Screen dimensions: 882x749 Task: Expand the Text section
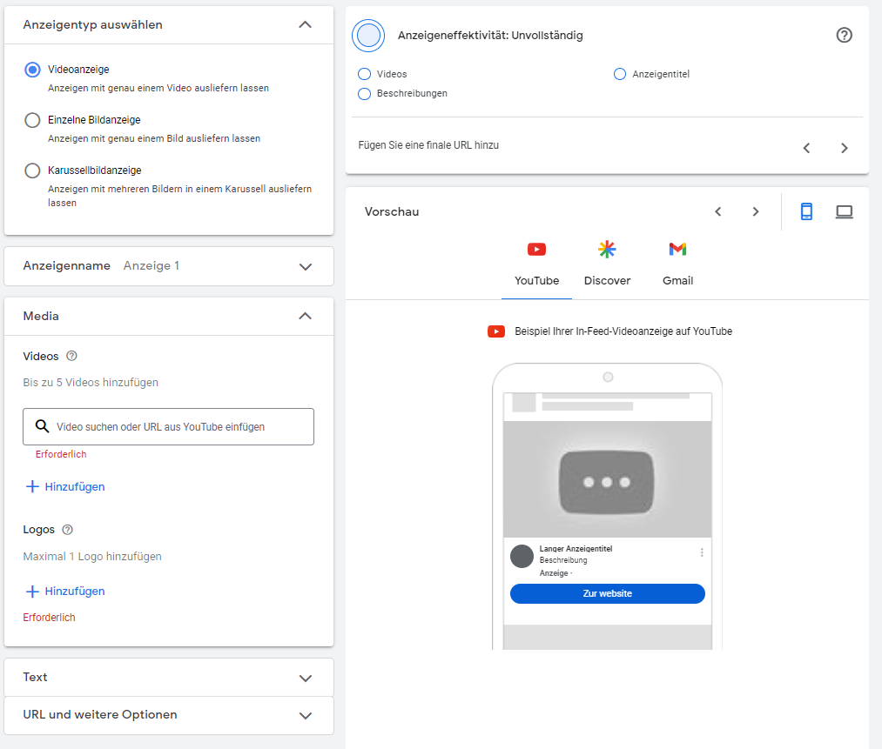tap(305, 677)
